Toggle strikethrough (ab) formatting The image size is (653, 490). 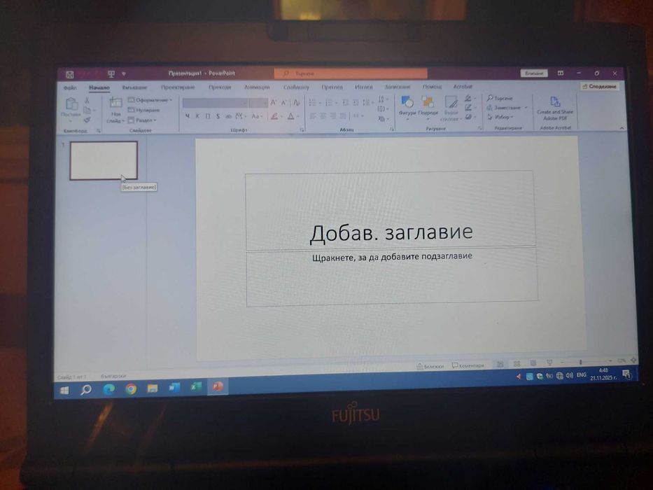coord(228,117)
